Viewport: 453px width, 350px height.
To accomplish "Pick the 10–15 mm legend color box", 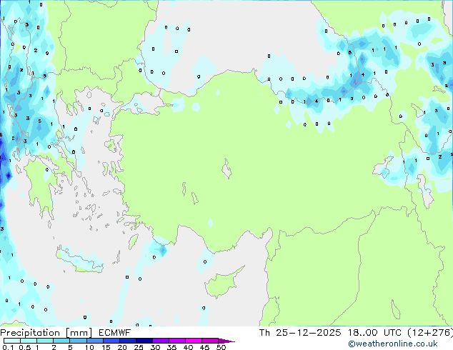I will [94, 341].
